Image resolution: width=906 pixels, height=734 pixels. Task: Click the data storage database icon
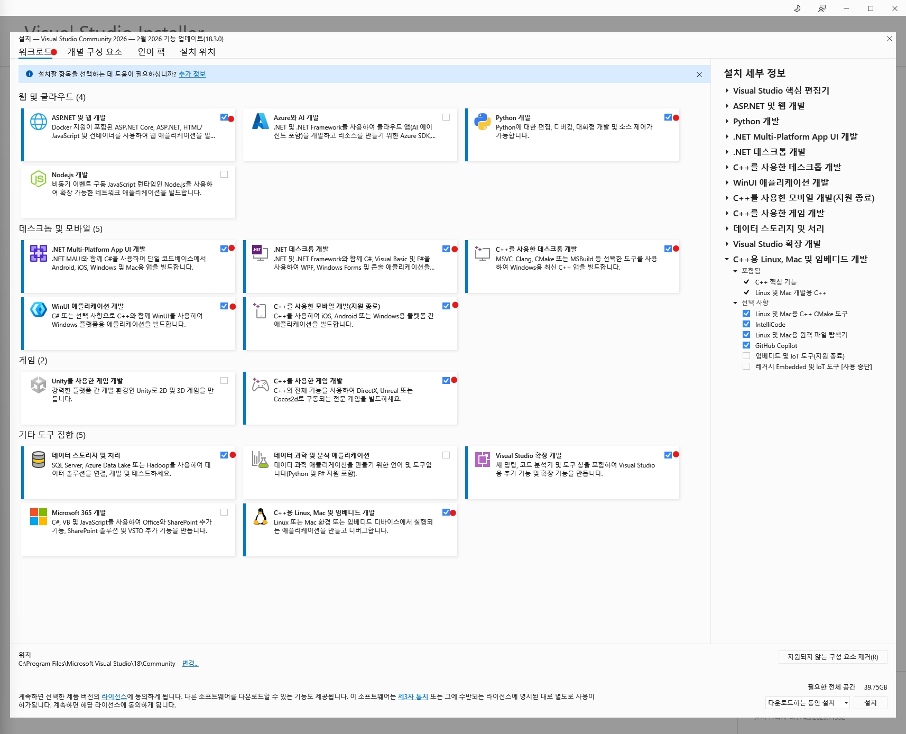(38, 460)
